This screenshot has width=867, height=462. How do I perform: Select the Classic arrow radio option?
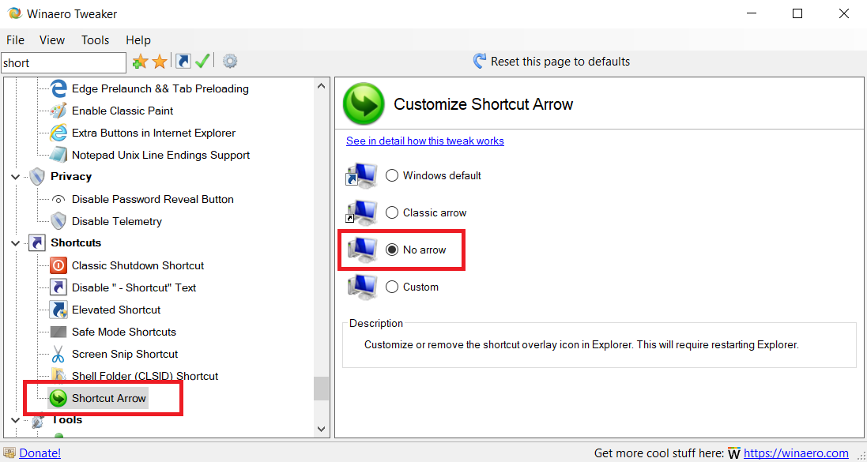(392, 212)
